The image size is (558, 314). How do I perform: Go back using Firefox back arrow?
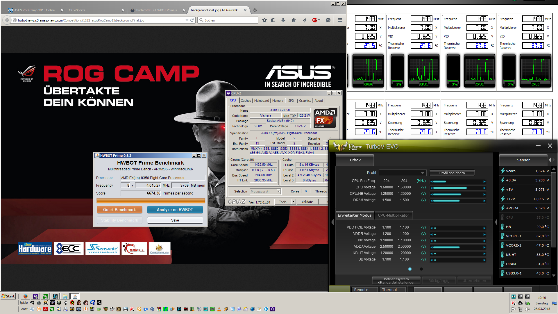[7, 20]
